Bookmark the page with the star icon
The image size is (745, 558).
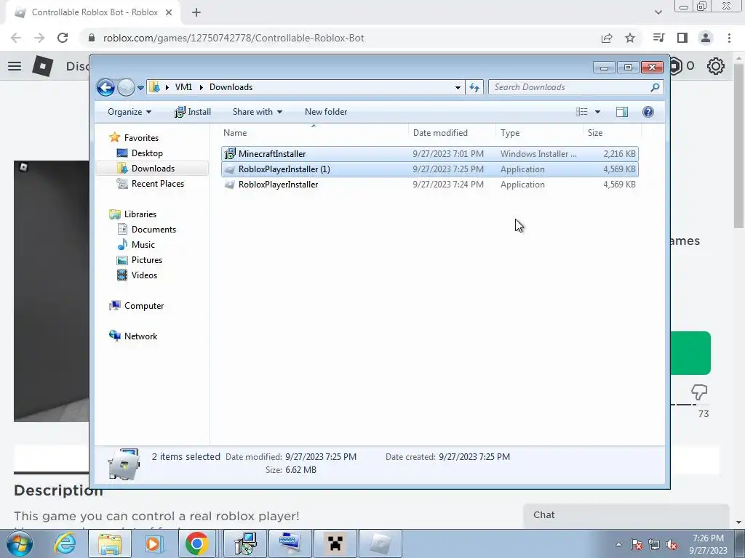pyautogui.click(x=630, y=38)
